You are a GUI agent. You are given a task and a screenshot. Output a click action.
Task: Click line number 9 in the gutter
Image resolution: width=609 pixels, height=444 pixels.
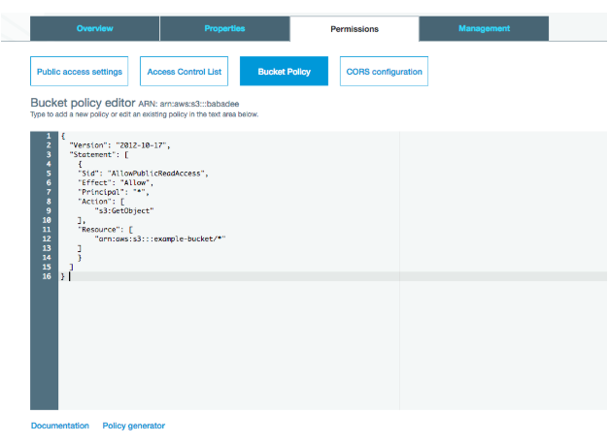(x=49, y=210)
